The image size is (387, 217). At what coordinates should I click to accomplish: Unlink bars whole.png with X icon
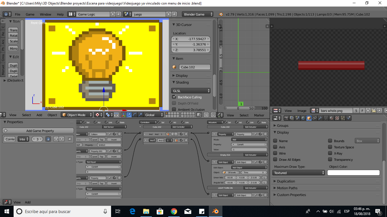380,110
